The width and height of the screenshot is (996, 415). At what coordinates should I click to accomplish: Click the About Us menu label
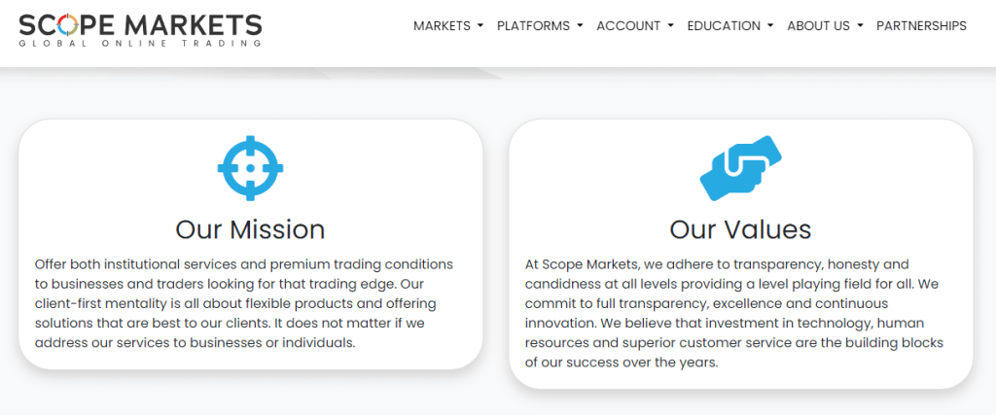pos(819,26)
